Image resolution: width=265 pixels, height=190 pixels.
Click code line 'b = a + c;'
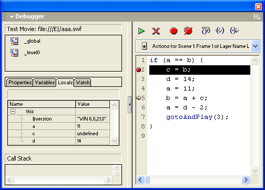pos(187,98)
